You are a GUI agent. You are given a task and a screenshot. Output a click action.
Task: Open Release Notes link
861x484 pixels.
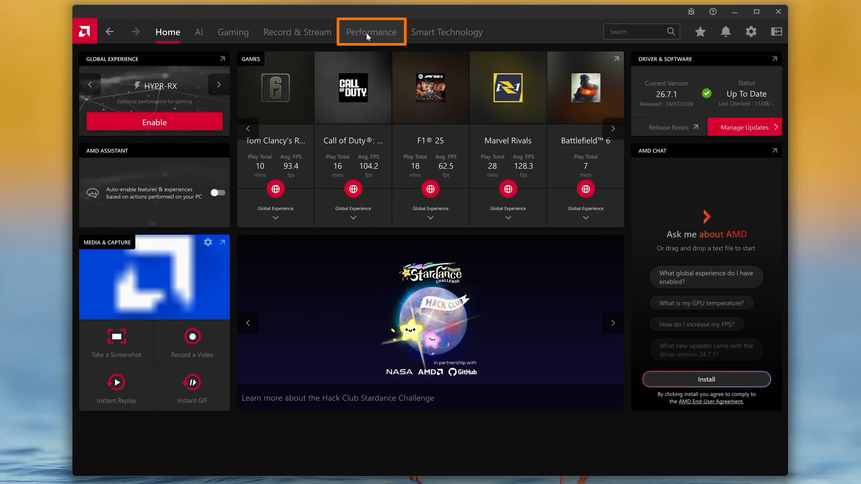(x=673, y=127)
